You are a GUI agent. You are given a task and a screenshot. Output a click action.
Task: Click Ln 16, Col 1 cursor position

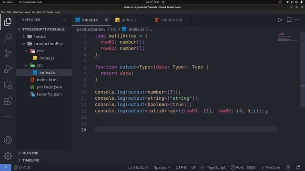coord(138,168)
